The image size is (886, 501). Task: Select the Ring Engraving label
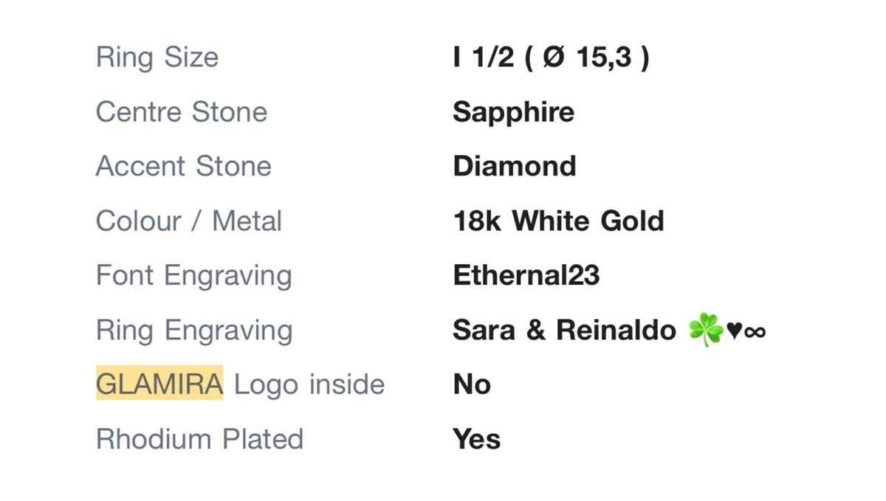[x=194, y=331]
